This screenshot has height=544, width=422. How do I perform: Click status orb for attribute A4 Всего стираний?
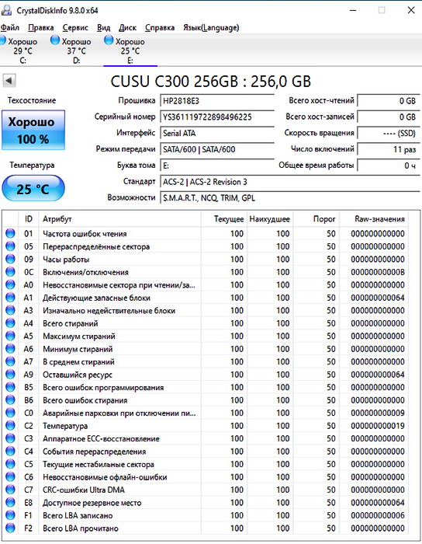(x=10, y=323)
